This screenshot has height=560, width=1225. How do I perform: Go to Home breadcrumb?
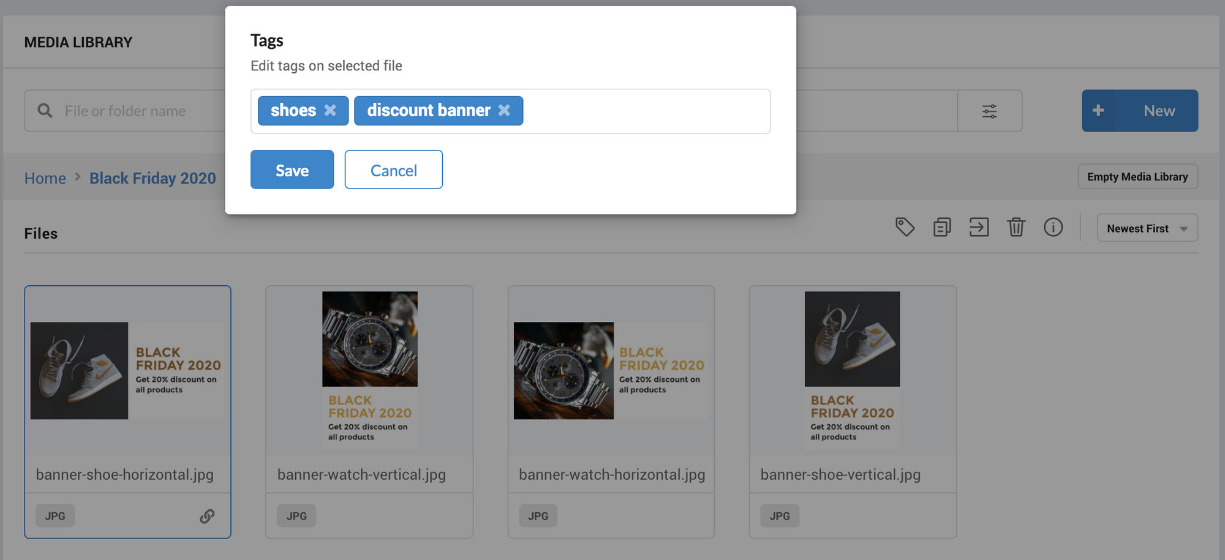point(45,178)
